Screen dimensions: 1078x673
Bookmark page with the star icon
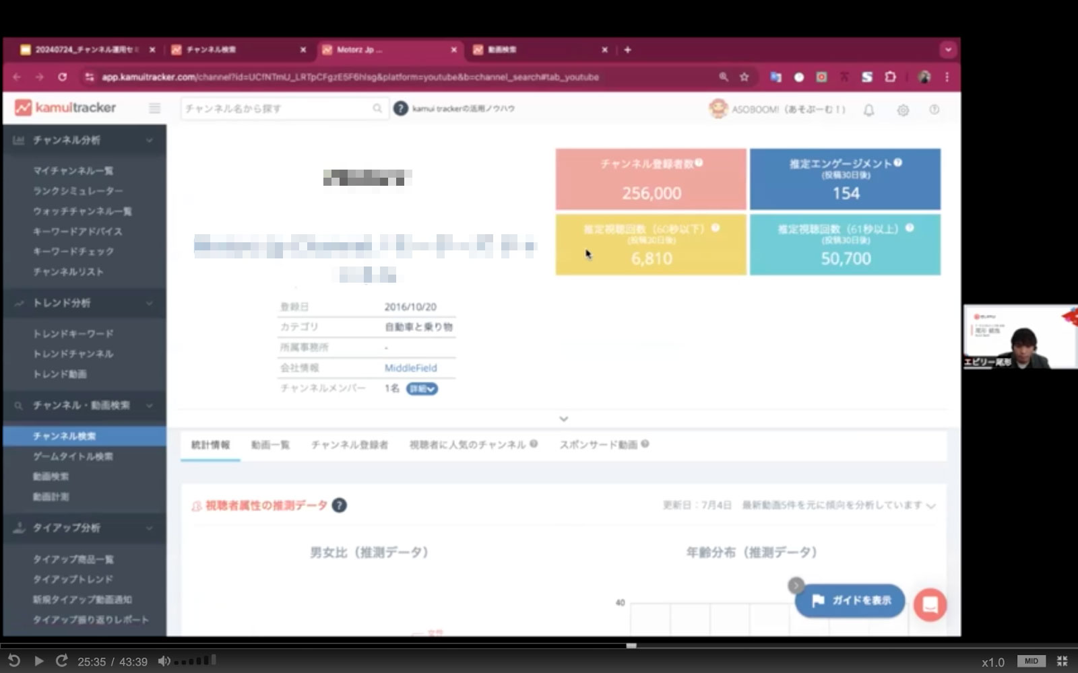(744, 77)
